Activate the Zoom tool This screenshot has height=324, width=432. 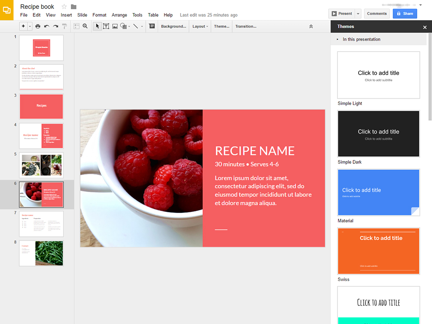(85, 26)
